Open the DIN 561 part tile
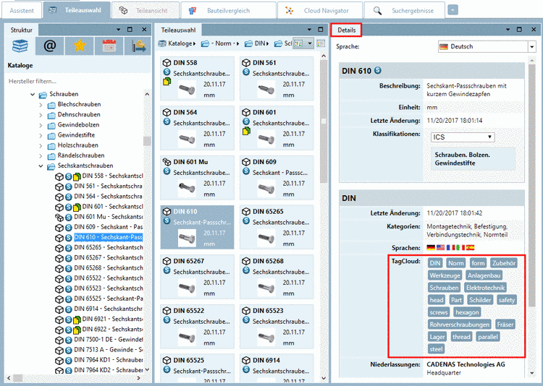The height and width of the screenshot is (386, 543). [x=277, y=79]
